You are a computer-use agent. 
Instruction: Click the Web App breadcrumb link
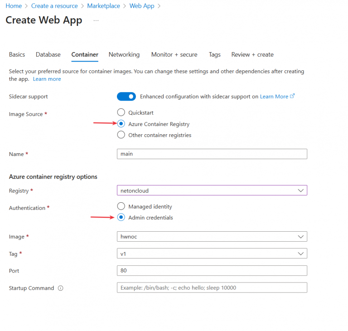click(x=142, y=6)
